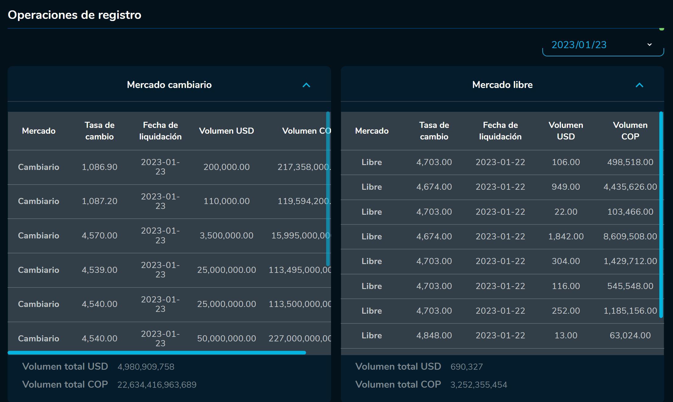Select the Cambiario row with rate 4,570.00
Image resolution: width=673 pixels, height=402 pixels.
point(100,235)
